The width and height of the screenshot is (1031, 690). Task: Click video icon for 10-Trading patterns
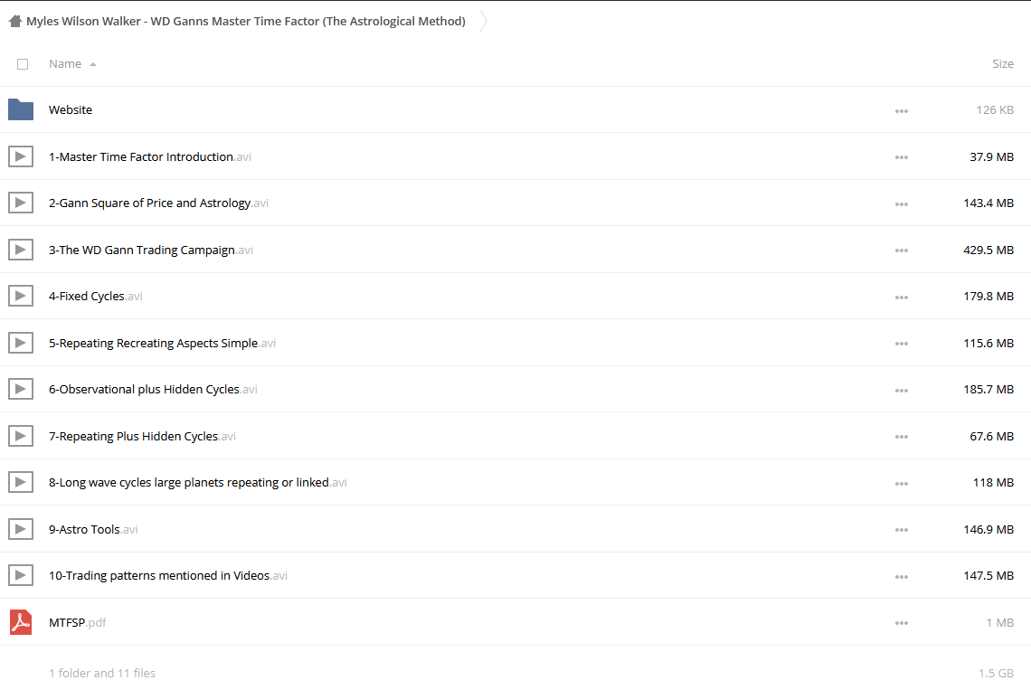(x=21, y=575)
